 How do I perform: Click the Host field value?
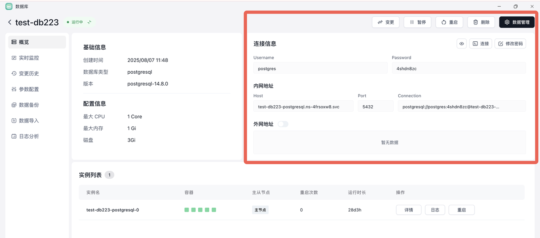pos(303,107)
